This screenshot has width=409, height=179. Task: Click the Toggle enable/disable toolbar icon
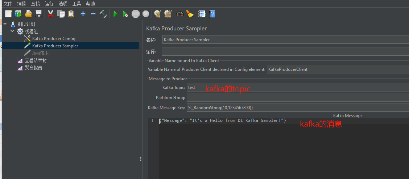coord(104,14)
